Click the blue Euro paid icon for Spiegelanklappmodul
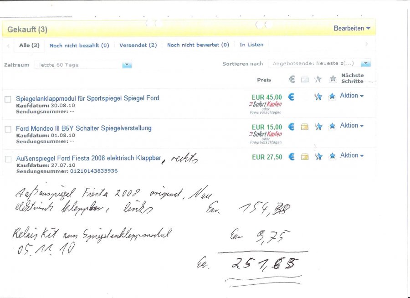The image size is (410, 298). tap(292, 97)
